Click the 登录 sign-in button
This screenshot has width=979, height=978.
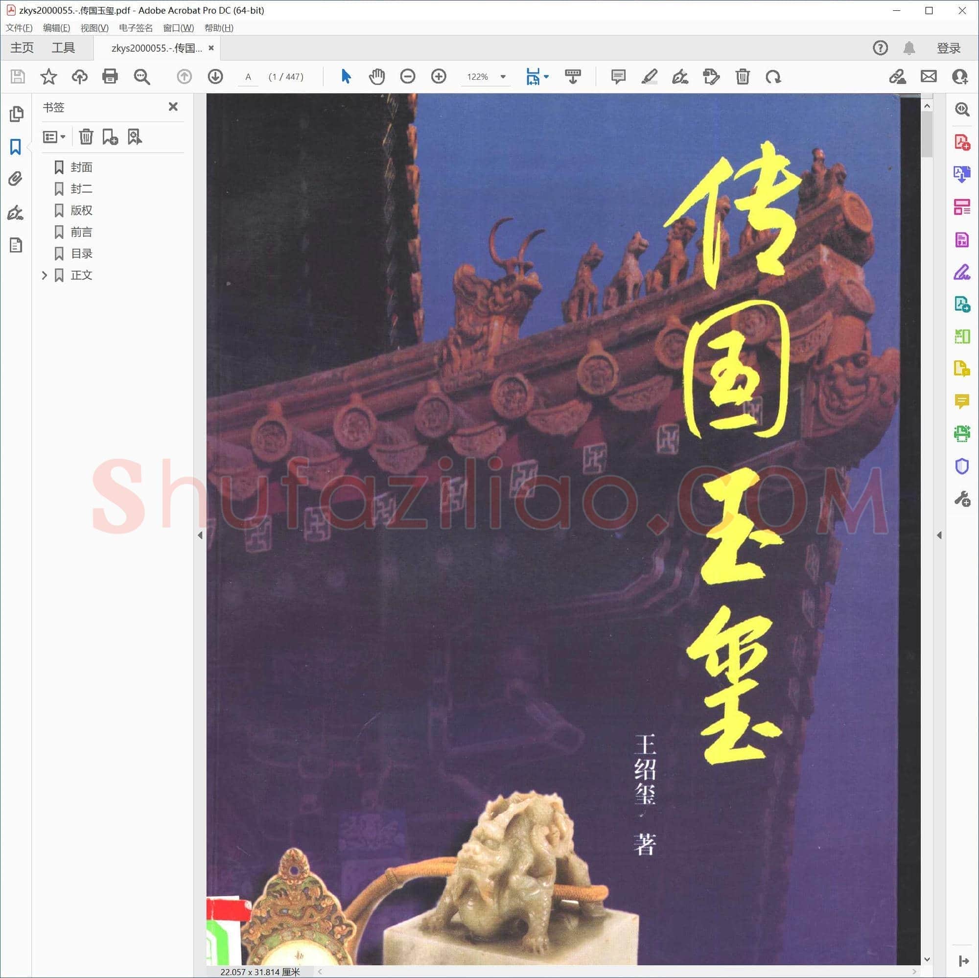[949, 47]
